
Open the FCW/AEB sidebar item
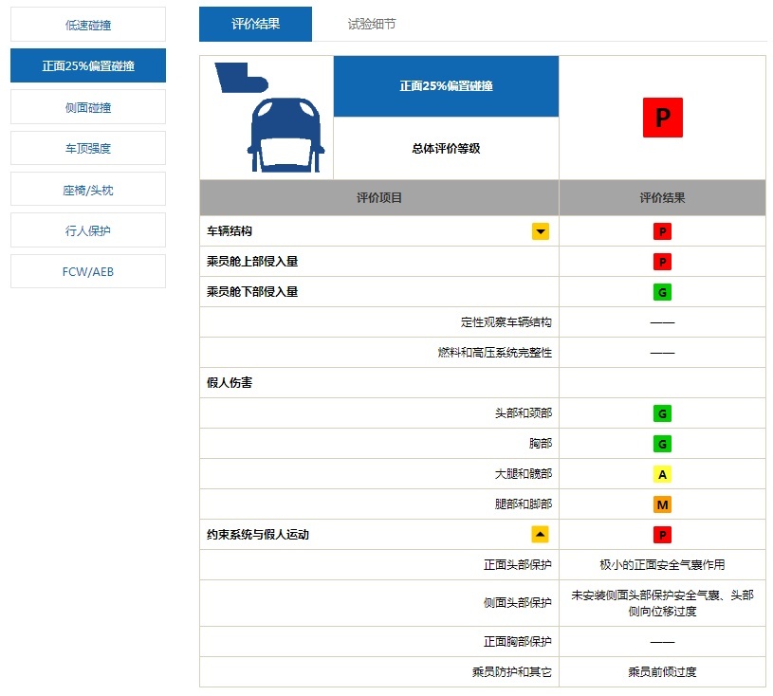88,271
